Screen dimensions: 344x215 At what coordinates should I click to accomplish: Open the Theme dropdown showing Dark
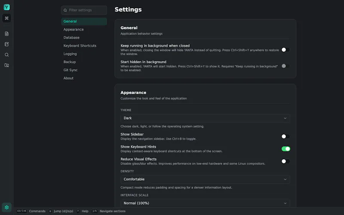205,118
